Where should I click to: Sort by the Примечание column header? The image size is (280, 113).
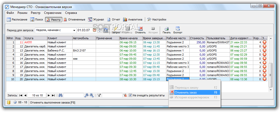pyautogui.click(x=108, y=38)
